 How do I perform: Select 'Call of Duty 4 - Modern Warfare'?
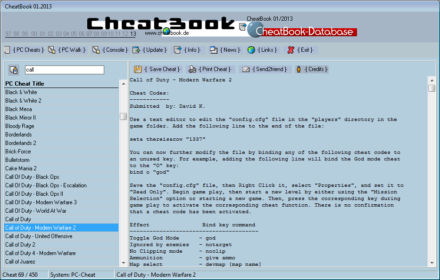[61, 253]
